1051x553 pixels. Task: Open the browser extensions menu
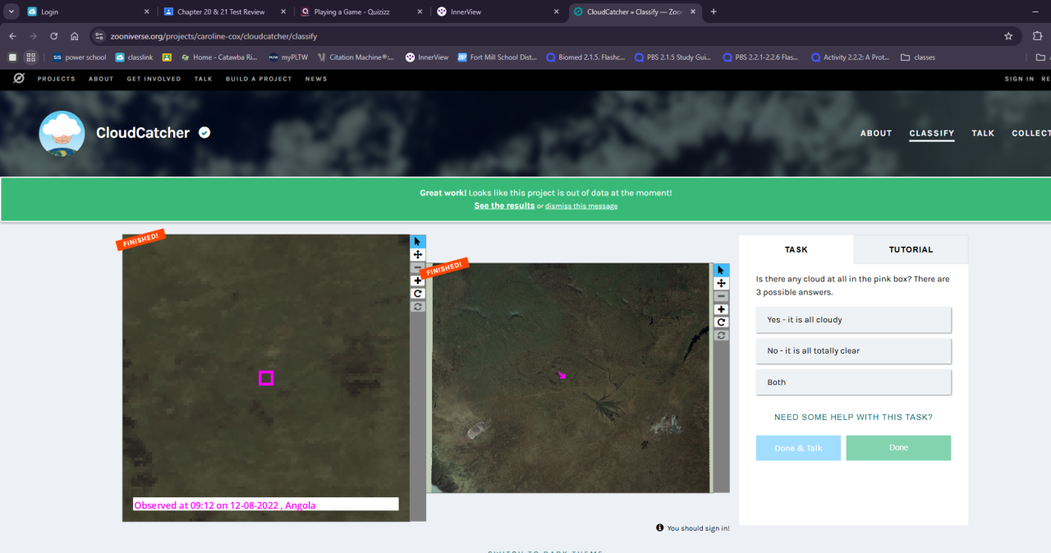tap(1038, 36)
